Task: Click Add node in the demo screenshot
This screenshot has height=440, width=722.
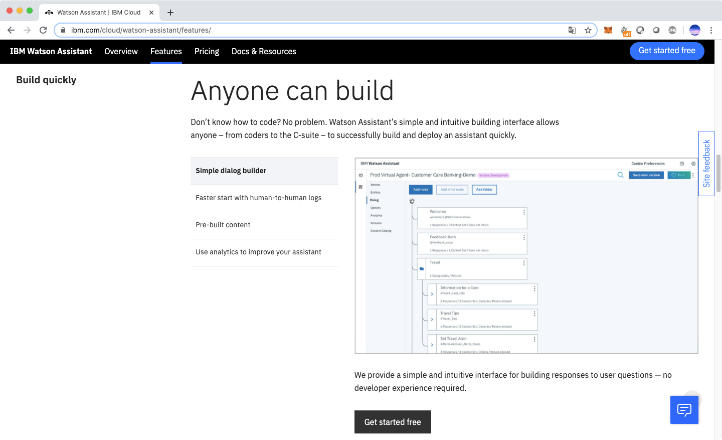Action: (x=421, y=190)
